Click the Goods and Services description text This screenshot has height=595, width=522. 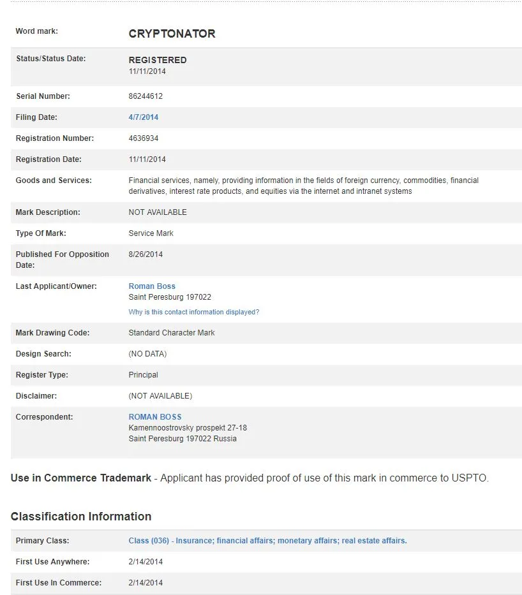coord(303,186)
